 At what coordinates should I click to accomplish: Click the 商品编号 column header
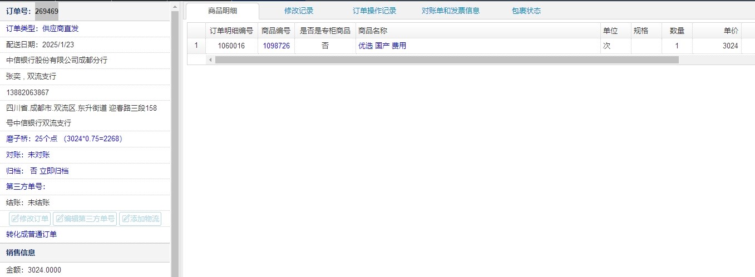276,31
